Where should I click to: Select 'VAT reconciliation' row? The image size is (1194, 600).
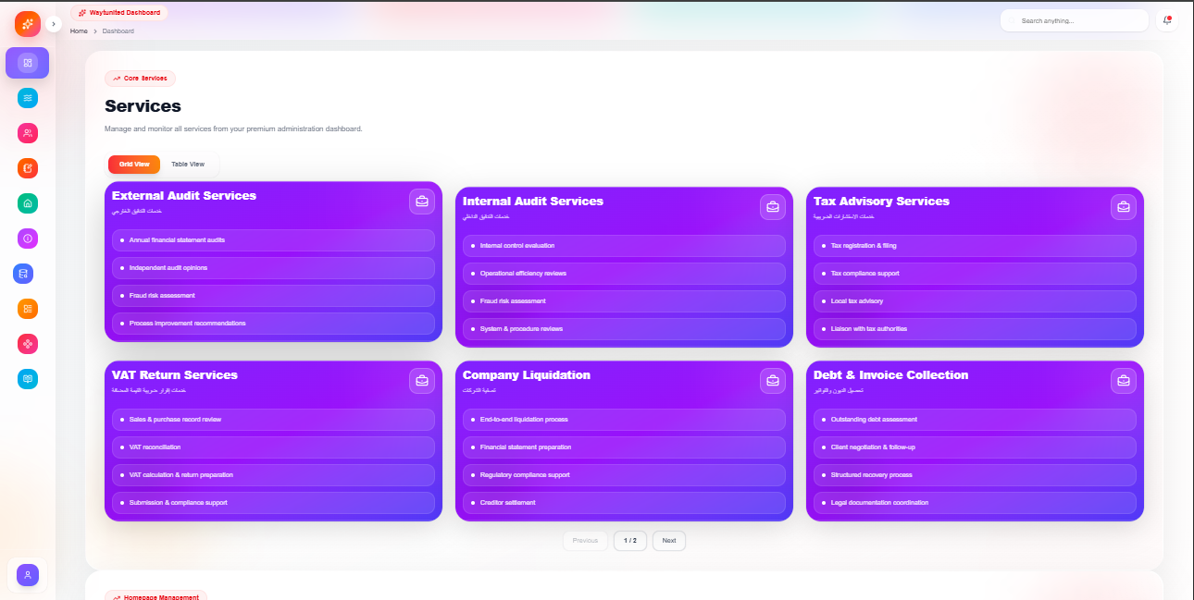[x=273, y=447]
